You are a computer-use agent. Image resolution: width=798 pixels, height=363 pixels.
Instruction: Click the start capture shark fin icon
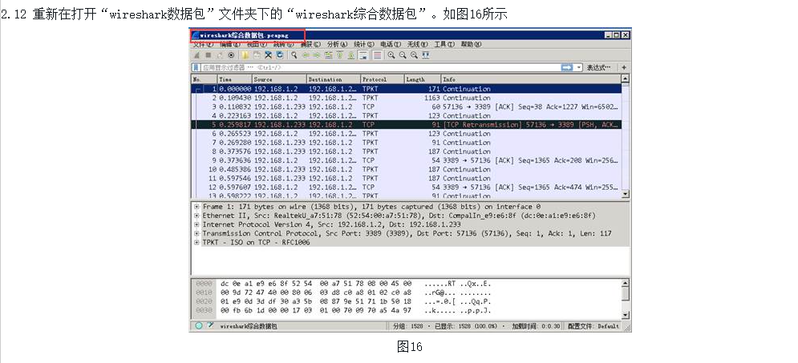pos(196,55)
